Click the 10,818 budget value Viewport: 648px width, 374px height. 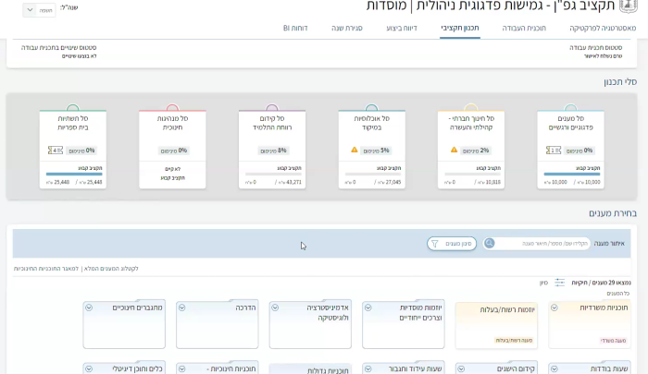pyautogui.click(x=489, y=182)
